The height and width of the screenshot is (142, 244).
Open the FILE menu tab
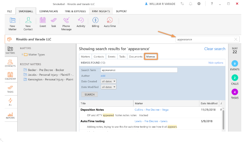pyautogui.click(x=9, y=11)
